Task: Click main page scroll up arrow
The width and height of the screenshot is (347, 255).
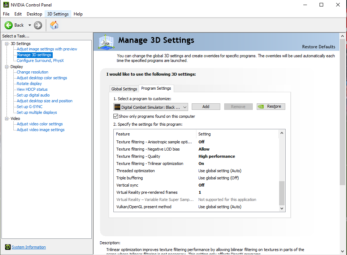Action: click(342, 36)
